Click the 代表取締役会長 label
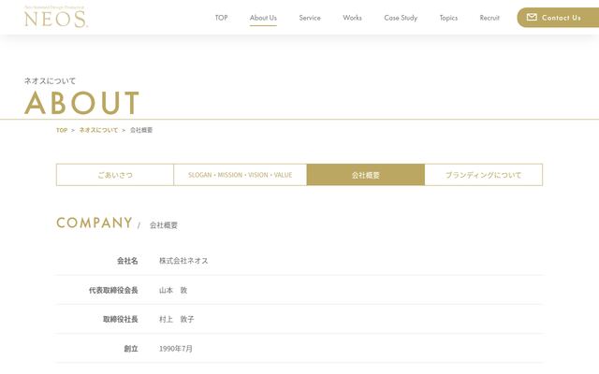Viewport: 599px width, 374px height. pos(113,291)
